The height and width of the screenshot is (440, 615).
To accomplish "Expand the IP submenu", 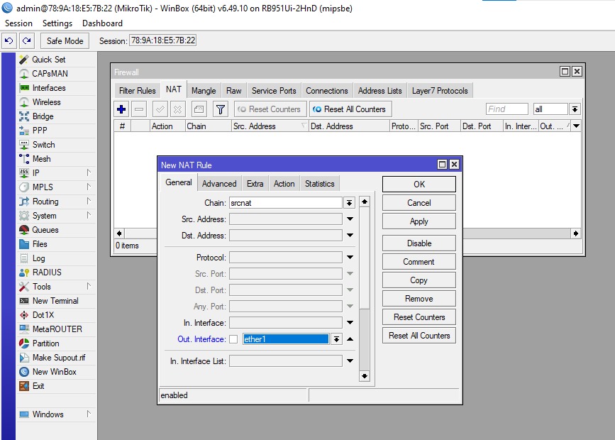I will (x=57, y=172).
